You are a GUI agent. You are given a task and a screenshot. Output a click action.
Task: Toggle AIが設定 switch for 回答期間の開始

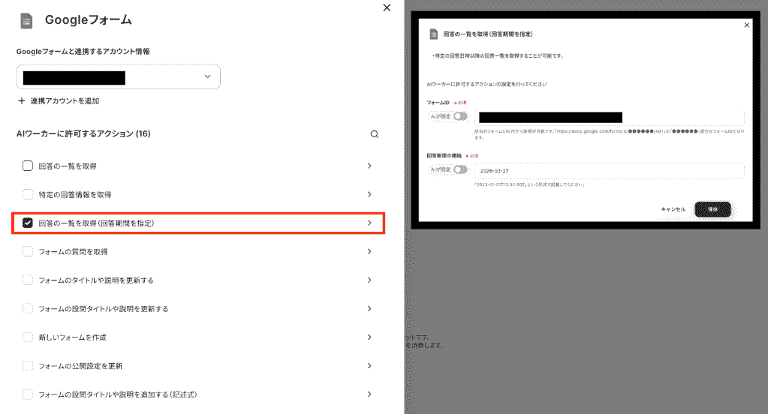[460, 169]
